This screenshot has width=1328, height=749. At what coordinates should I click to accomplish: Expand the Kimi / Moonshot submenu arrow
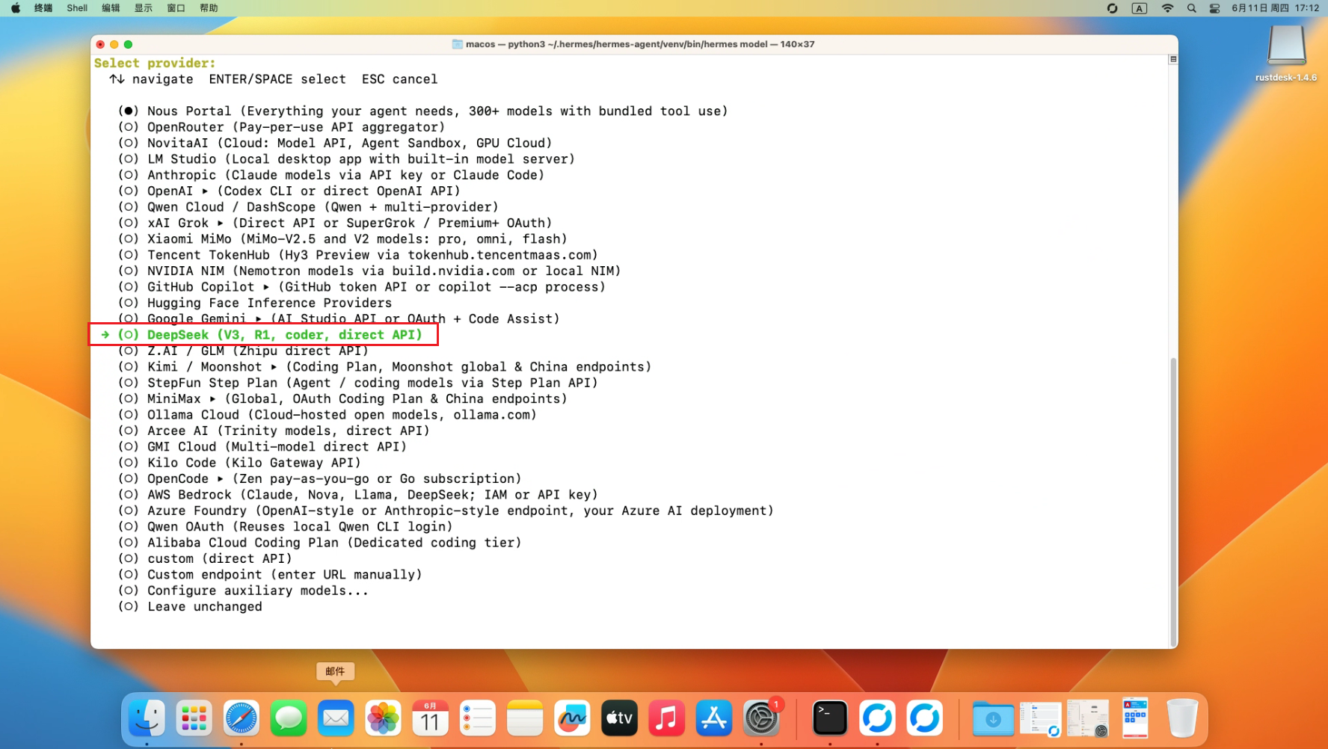274,367
